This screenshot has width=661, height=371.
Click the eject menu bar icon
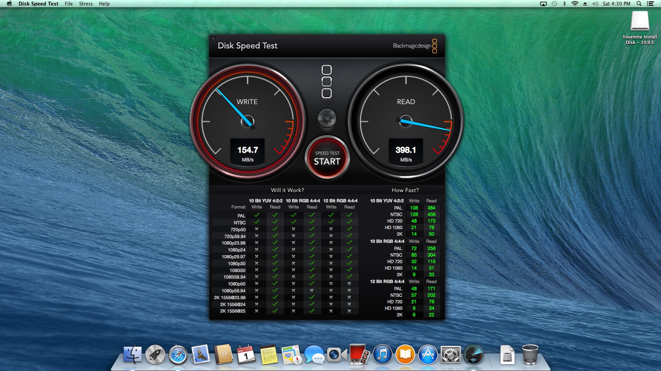(x=585, y=4)
